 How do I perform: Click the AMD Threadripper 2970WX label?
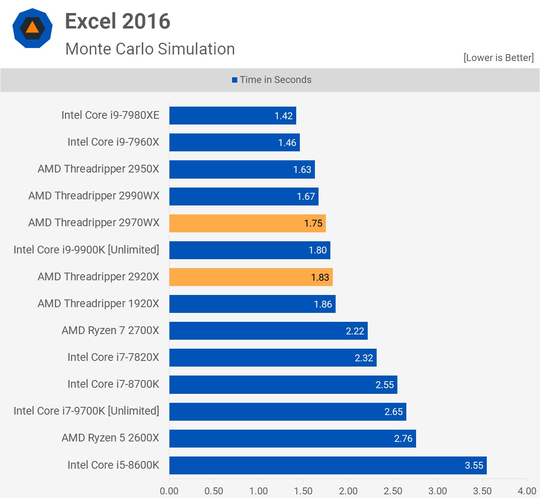coord(94,223)
